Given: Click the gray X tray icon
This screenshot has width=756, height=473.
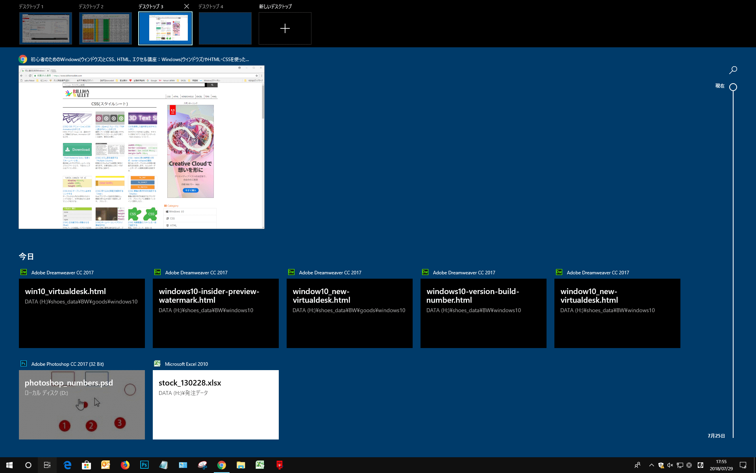Looking at the screenshot, I should click(x=689, y=465).
